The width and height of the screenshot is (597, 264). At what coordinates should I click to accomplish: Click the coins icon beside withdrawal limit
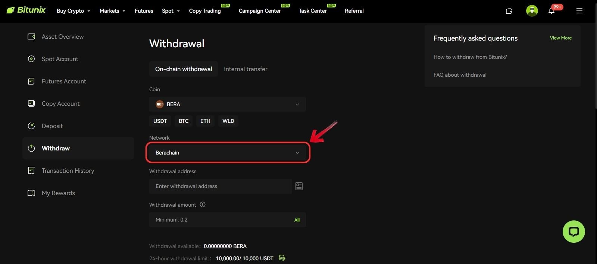click(282, 258)
